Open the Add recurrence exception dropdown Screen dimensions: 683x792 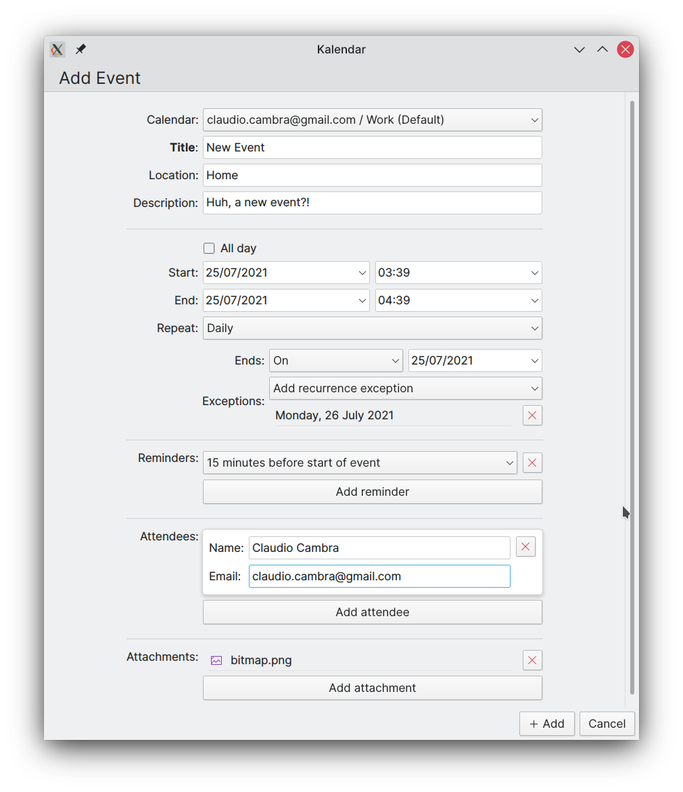coord(405,388)
